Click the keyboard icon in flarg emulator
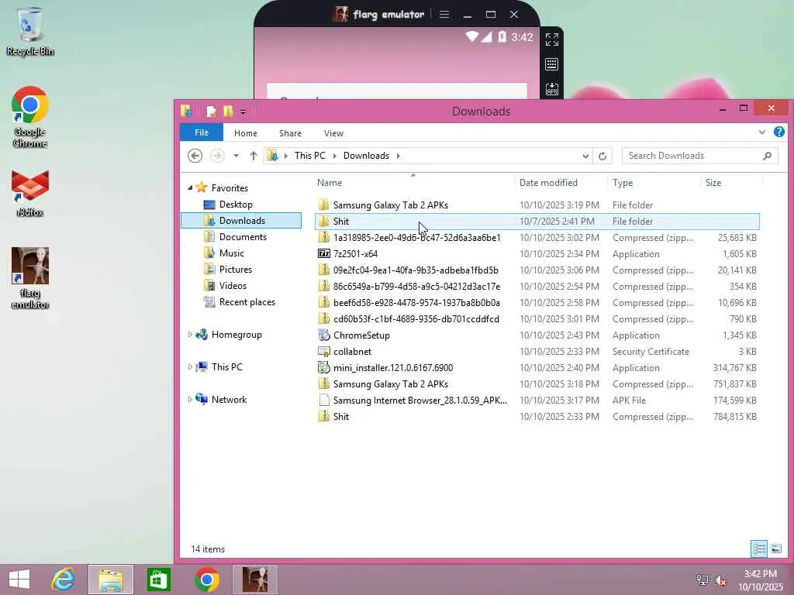This screenshot has width=794, height=595. [552, 64]
